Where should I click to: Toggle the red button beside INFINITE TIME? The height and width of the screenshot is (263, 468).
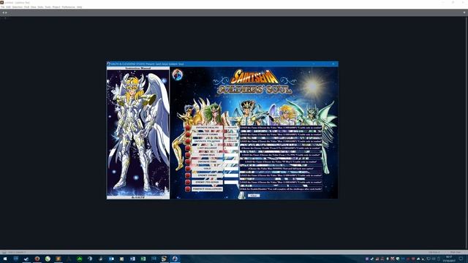188,162
